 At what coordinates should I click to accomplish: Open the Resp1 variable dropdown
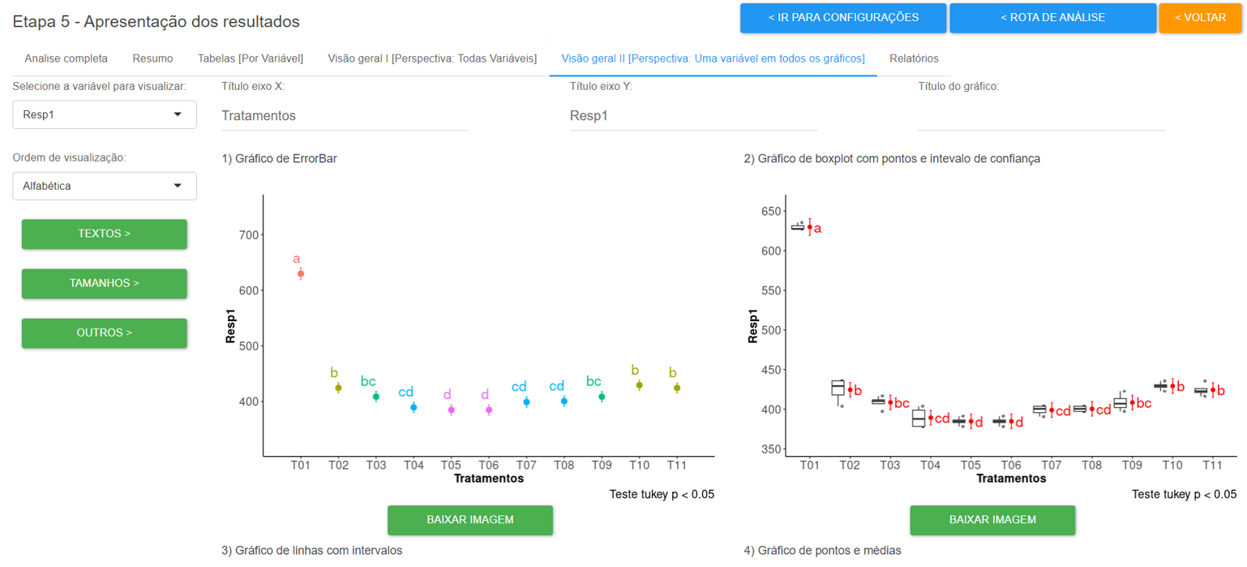(104, 115)
